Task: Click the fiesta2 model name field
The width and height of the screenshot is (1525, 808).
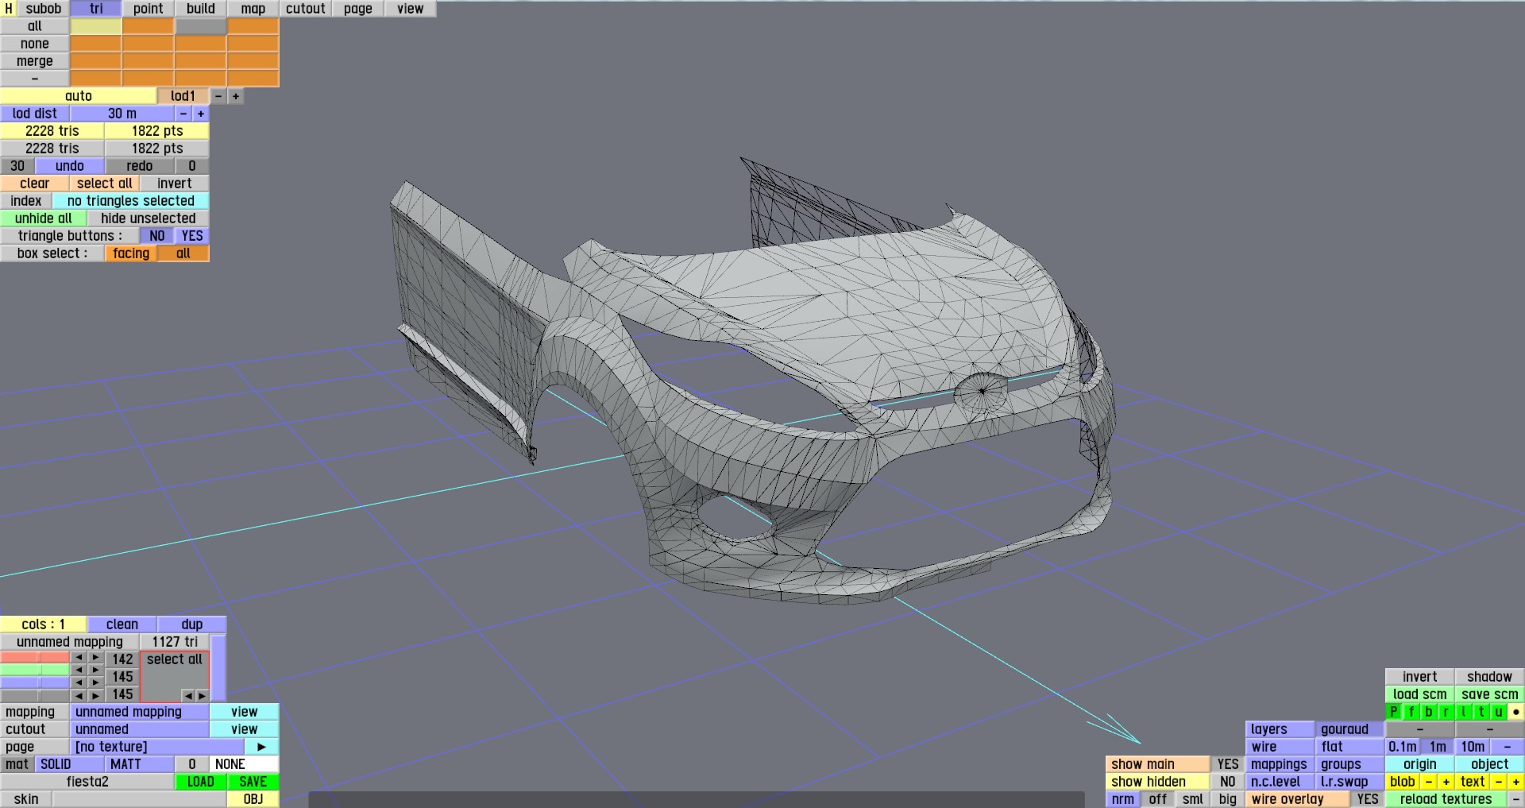Action: [87, 782]
